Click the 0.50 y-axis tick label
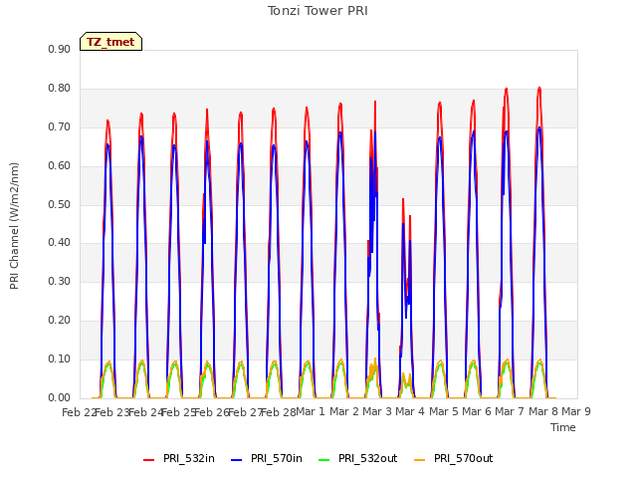The image size is (637, 478). click(59, 204)
